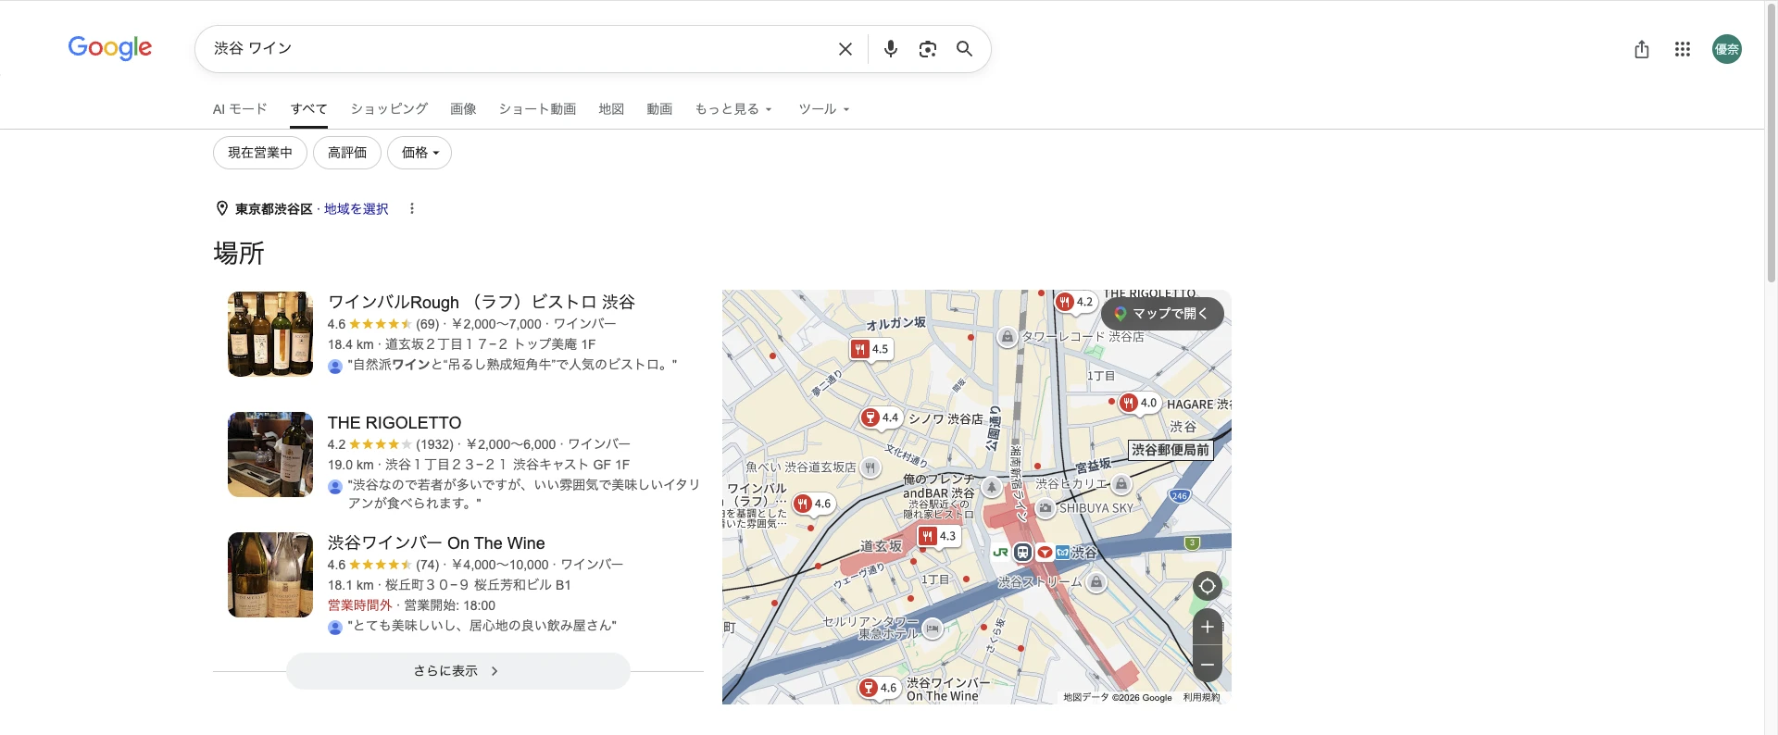This screenshot has width=1778, height=735.
Task: Open the THE RIGOLETTO listing title
Action: (394, 422)
